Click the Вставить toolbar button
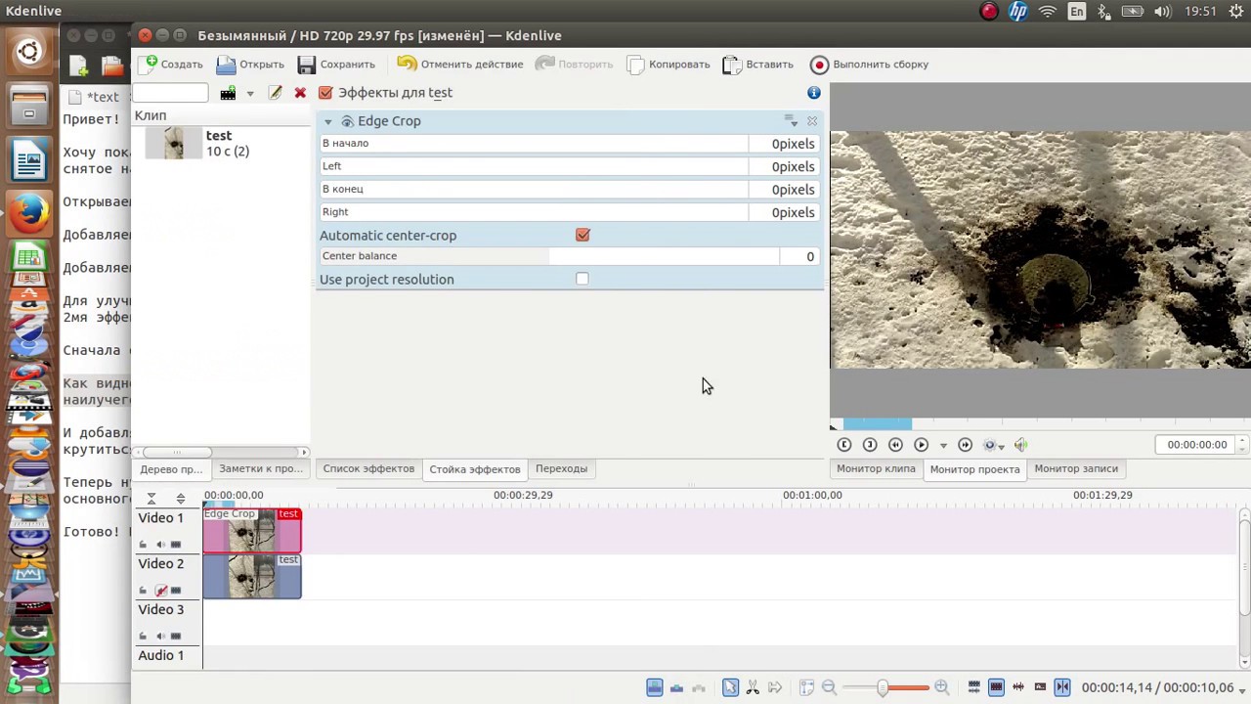Viewport: 1251px width, 704px height. pos(758,65)
